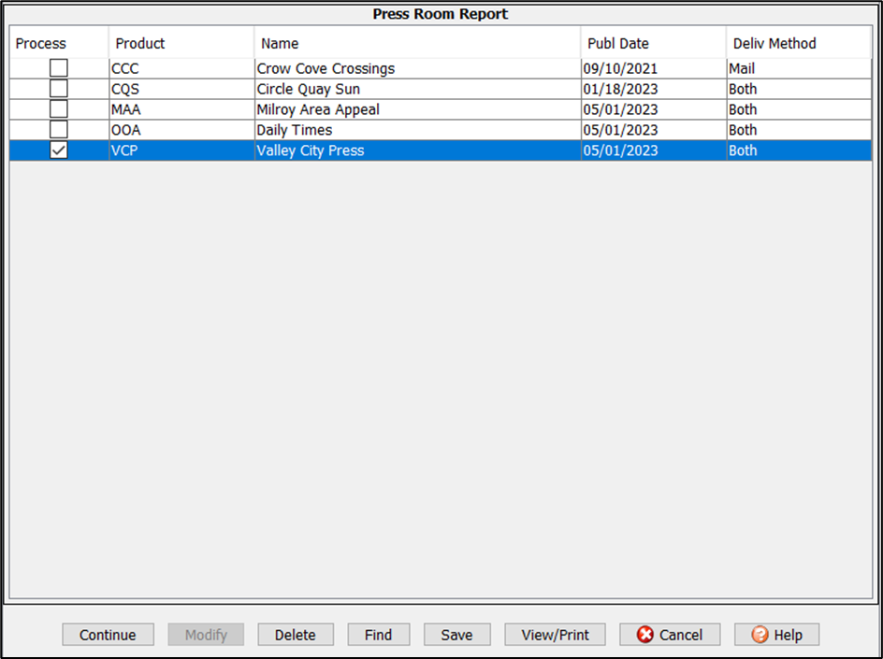Sort by the Product column header
Viewport: 883px width, 659px height.
(140, 43)
